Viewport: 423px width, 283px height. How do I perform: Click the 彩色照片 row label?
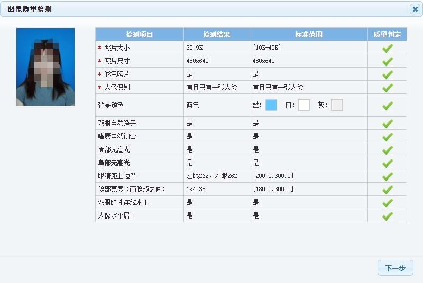(x=117, y=74)
